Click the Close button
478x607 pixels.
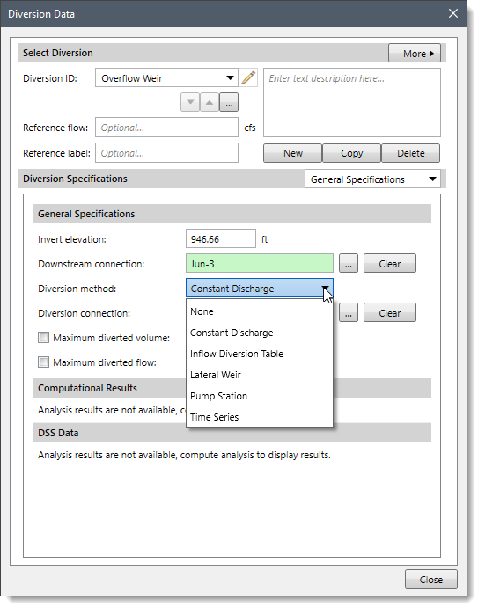tap(431, 579)
